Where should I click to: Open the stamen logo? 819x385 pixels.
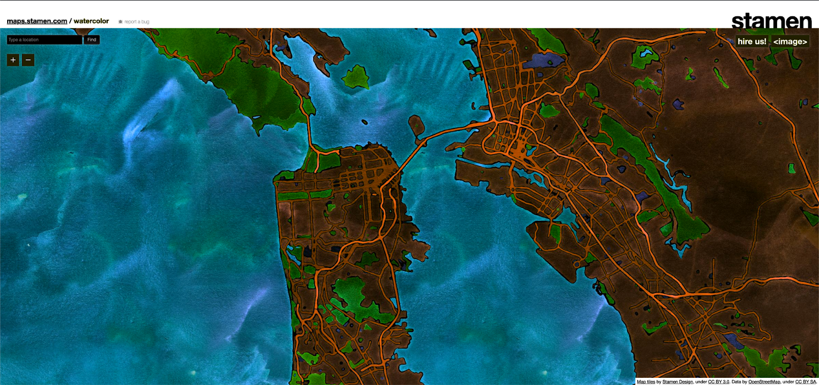(771, 21)
